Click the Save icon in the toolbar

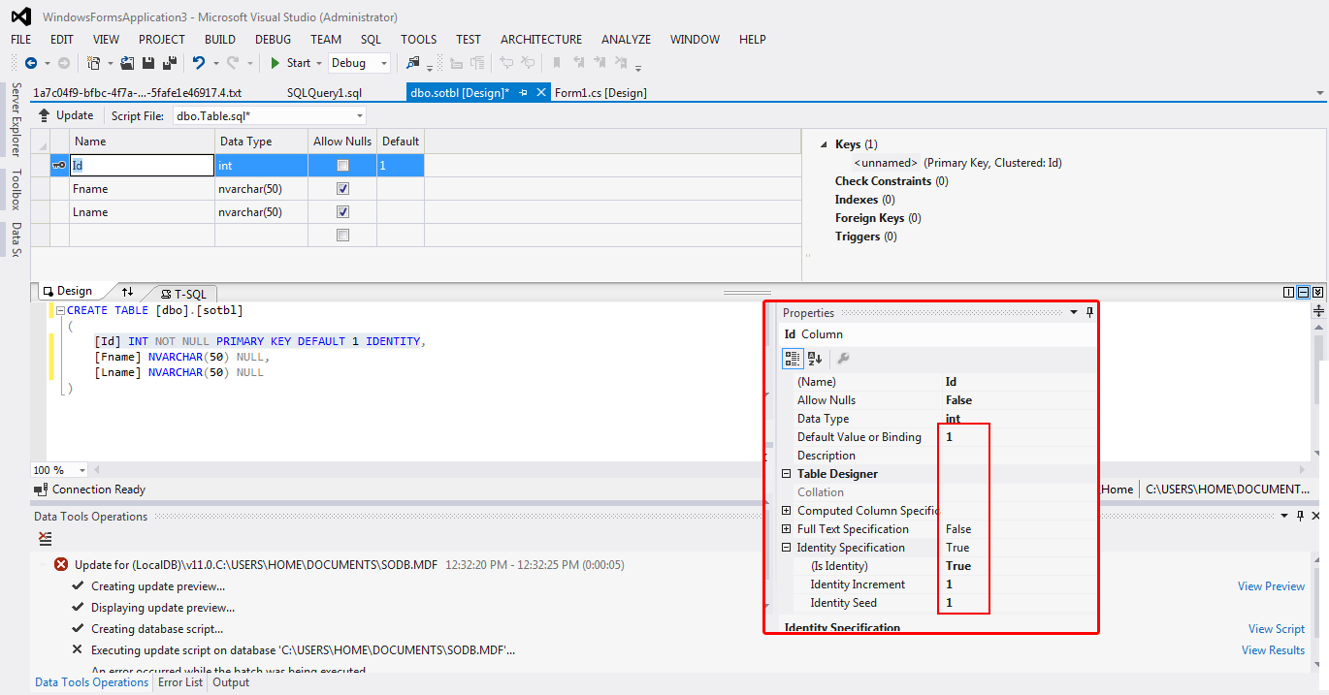[146, 61]
